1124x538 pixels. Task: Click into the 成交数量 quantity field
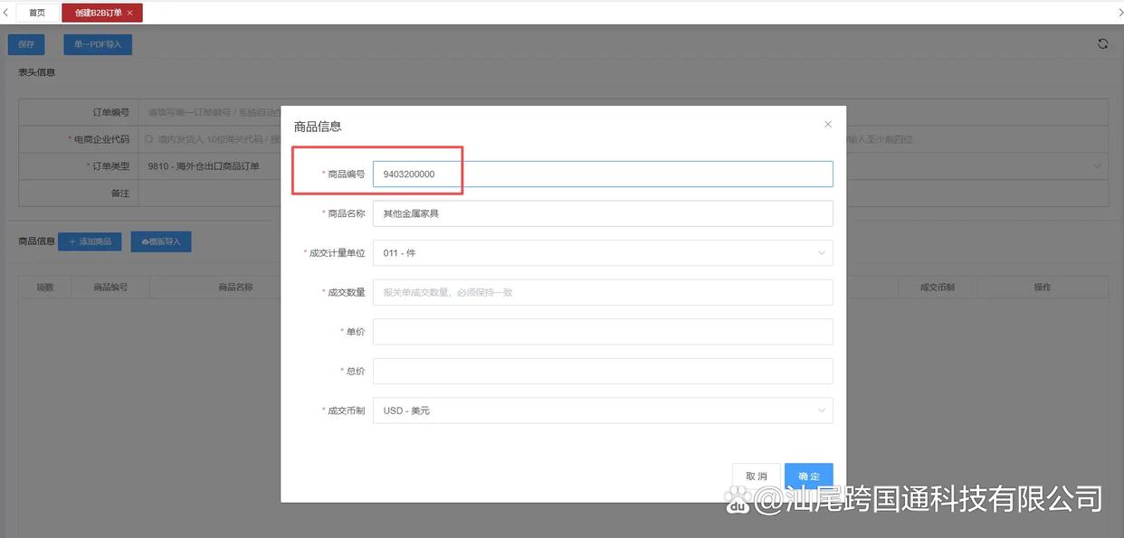point(602,292)
